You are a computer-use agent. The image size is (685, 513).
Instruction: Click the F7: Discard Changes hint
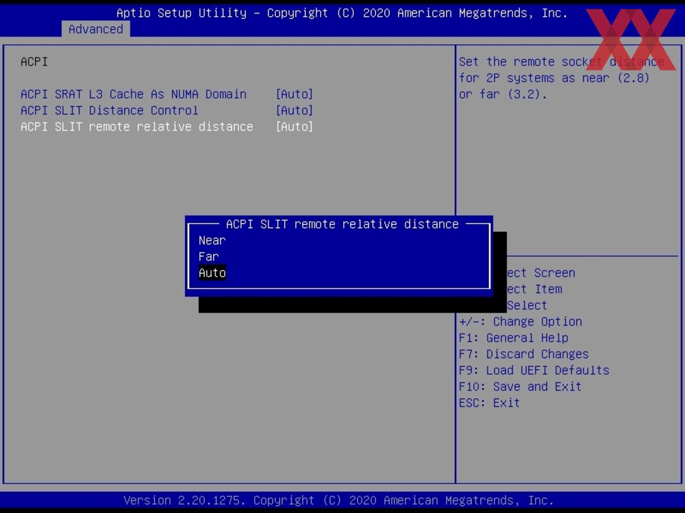(x=523, y=354)
